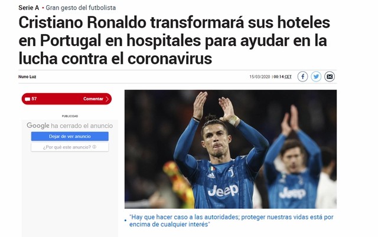Image resolution: width=378 pixels, height=237 pixels.
Task: Open author Nuno Luz's profile
Action: (x=27, y=77)
